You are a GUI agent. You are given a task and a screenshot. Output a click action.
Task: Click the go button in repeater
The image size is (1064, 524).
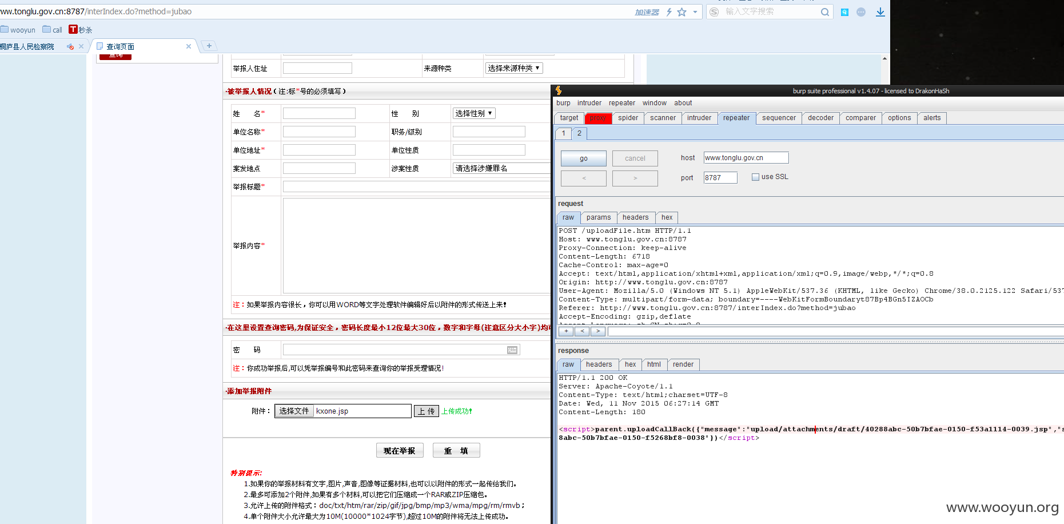click(584, 158)
